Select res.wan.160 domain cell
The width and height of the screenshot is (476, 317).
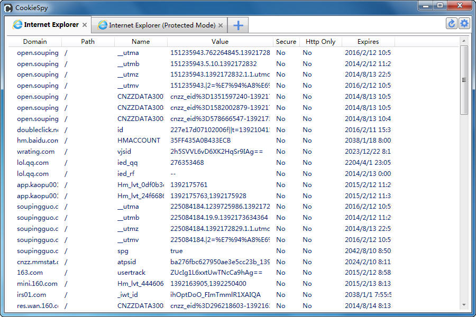click(38, 306)
